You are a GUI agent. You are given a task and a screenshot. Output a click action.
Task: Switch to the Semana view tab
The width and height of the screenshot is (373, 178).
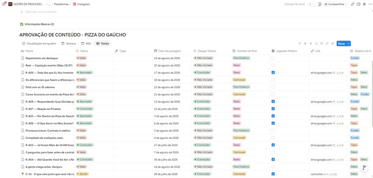(x=69, y=44)
